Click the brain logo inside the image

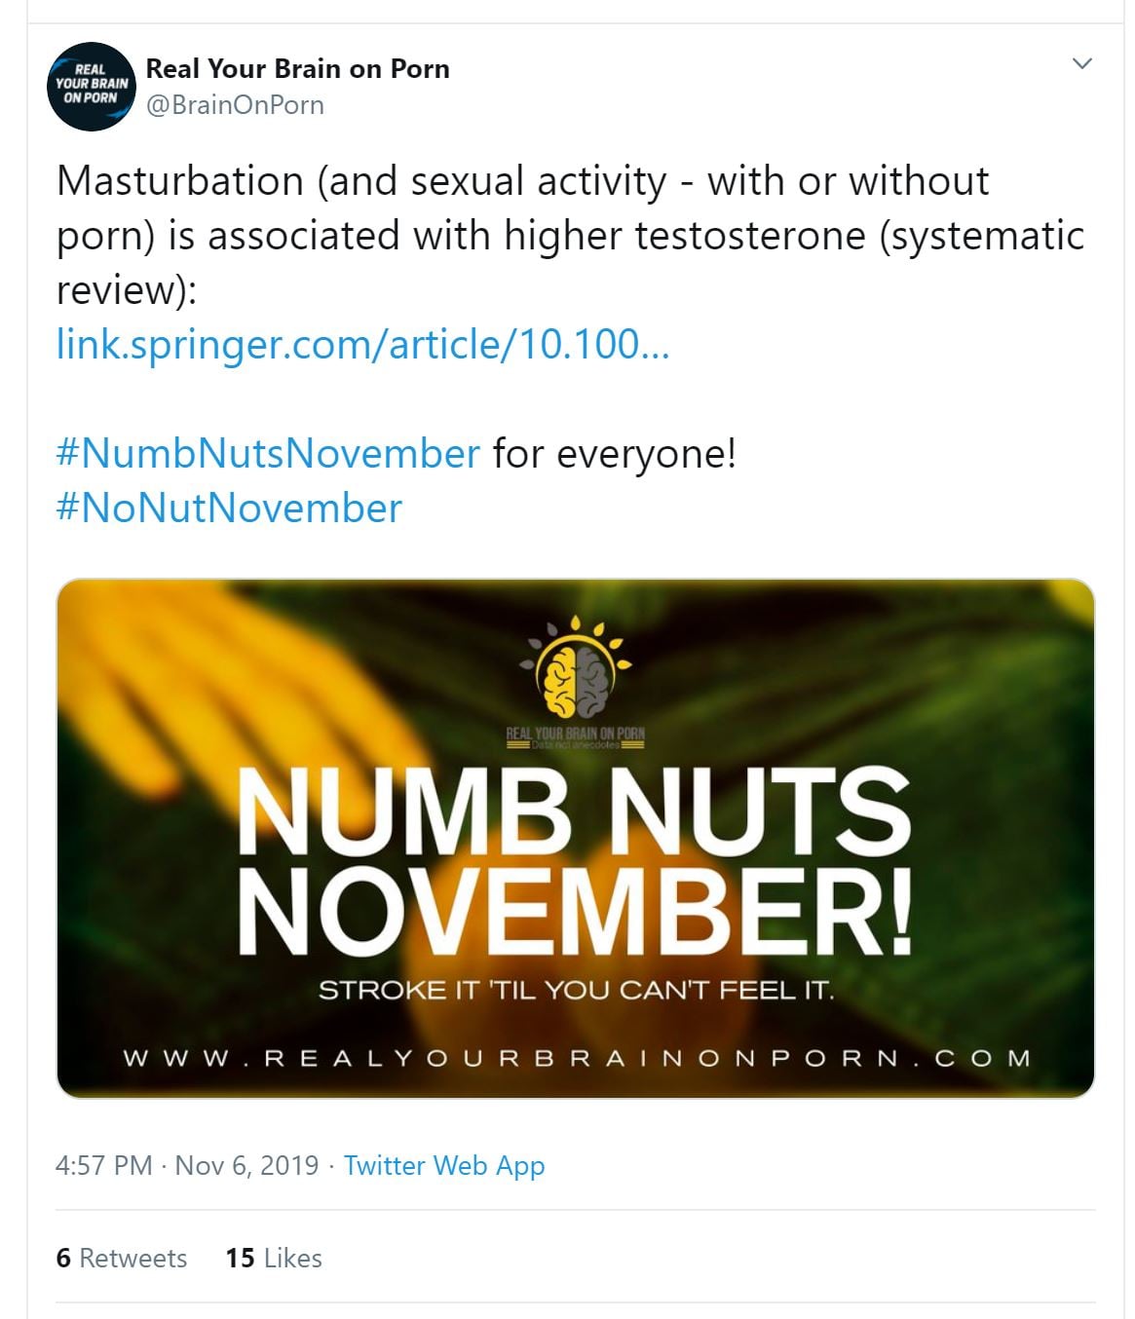pos(575,672)
